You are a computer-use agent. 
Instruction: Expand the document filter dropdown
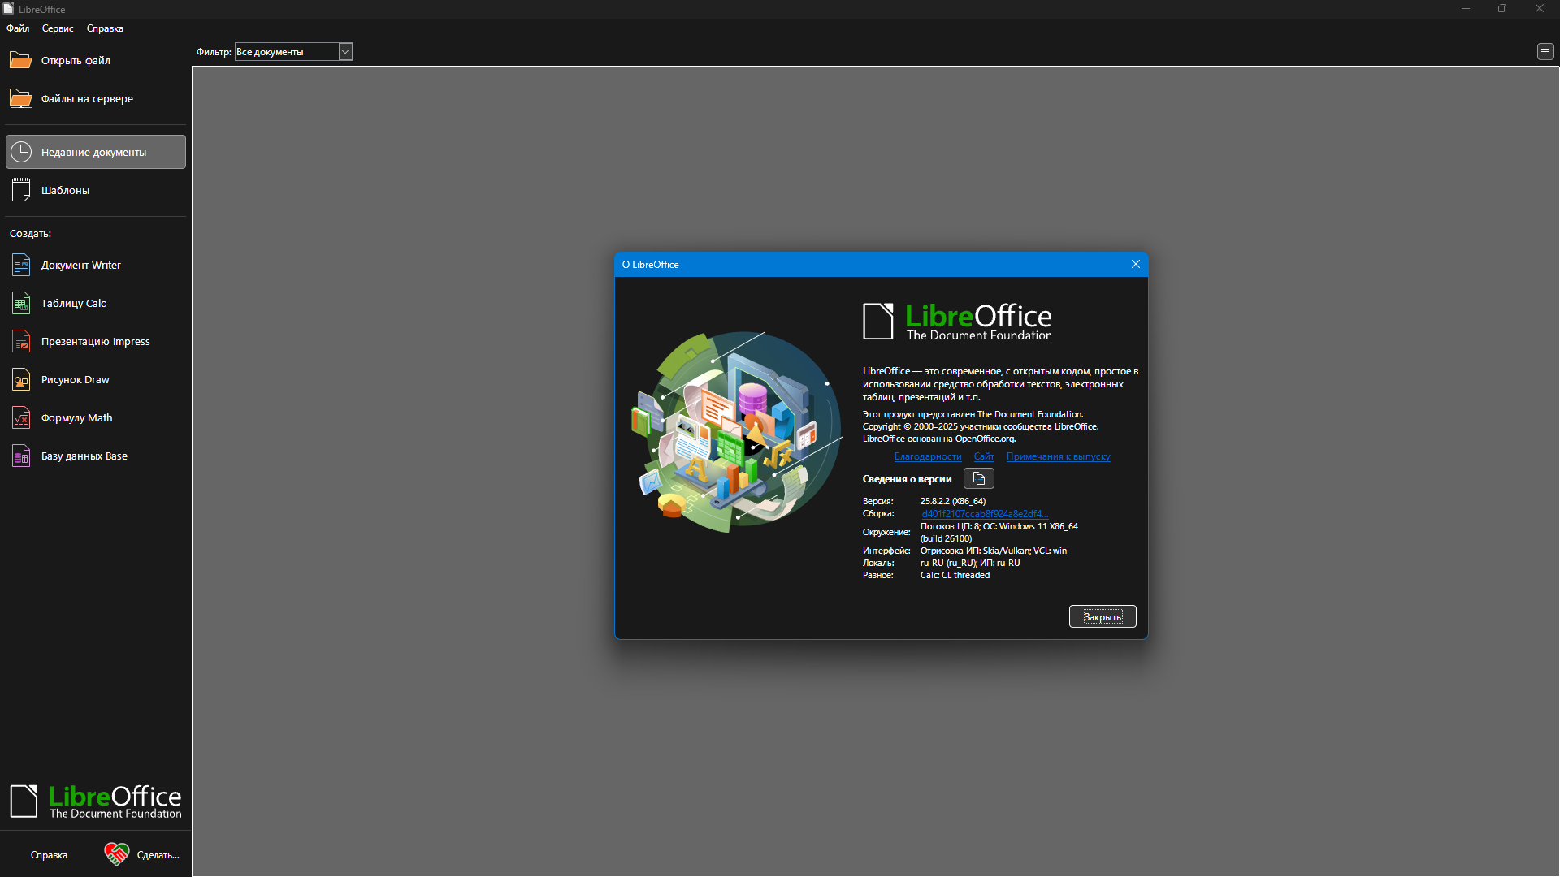tap(345, 52)
